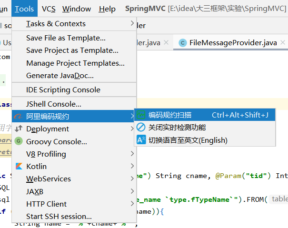288x228 pixels.
Task: Expand the Tasks & Contexts submenu arrow
Action: [132, 23]
